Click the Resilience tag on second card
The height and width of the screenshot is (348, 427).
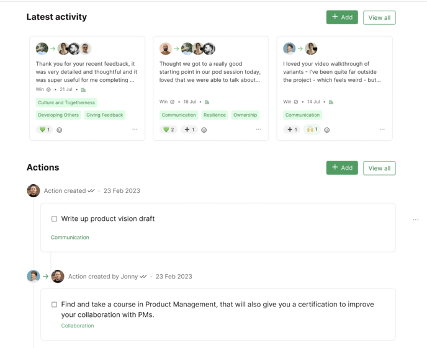tap(215, 115)
